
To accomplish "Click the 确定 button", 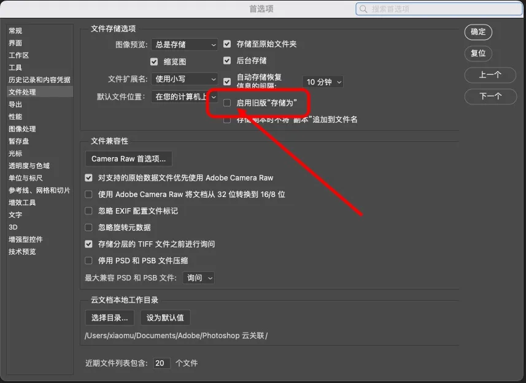I will (x=478, y=32).
